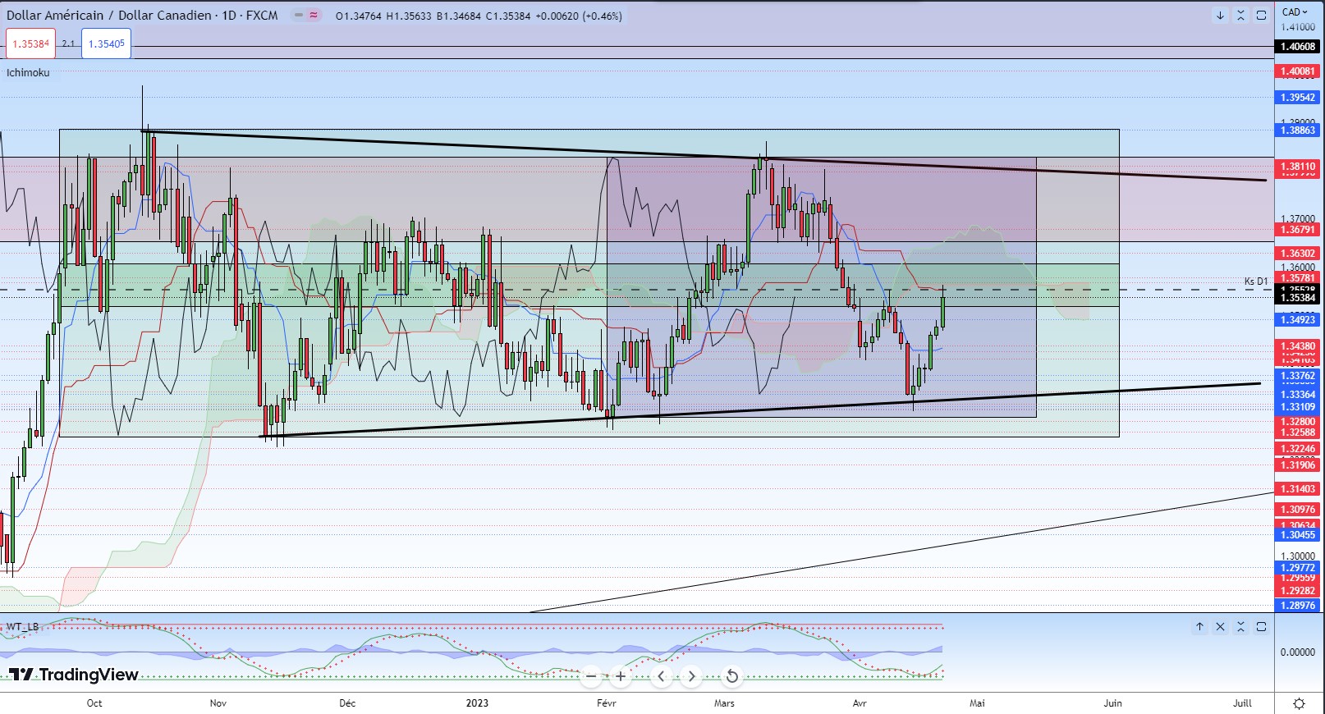The width and height of the screenshot is (1325, 714).
Task: Open the CAD currency dropdown
Action: click(1295, 12)
